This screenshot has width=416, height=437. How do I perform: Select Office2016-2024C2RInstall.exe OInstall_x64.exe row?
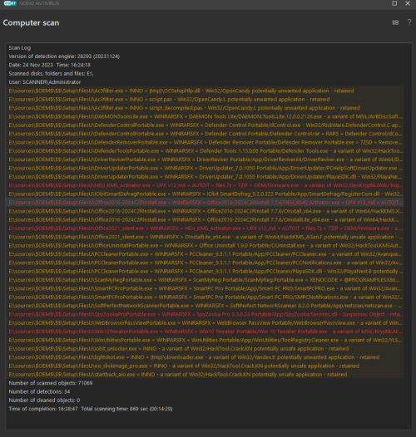(x=205, y=211)
